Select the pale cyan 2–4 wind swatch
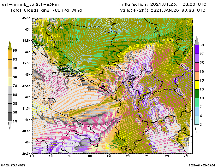This screenshot has height=167, width=221. tap(197, 120)
